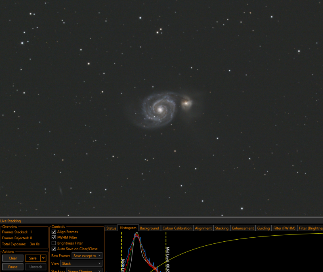This screenshot has width=323, height=272.
Task: Click the Total Exposure 3m 0s value
Action: point(35,244)
